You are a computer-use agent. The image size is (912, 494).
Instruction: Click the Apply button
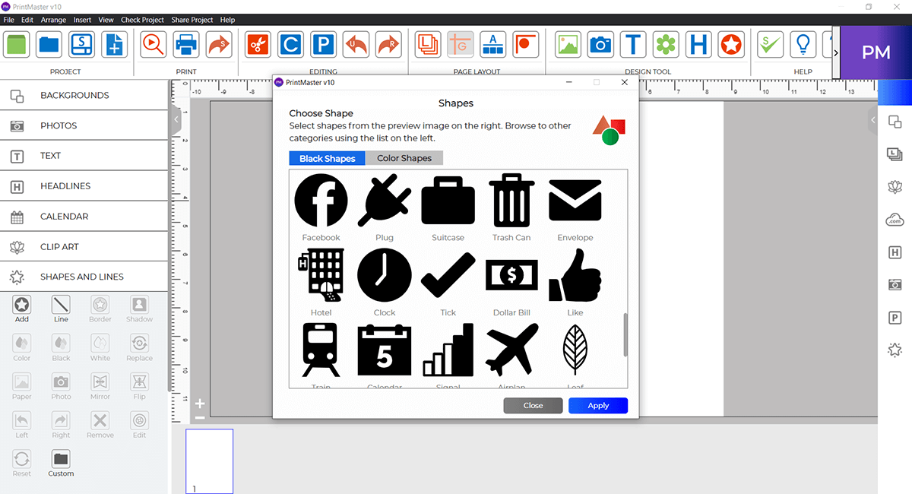click(x=598, y=405)
